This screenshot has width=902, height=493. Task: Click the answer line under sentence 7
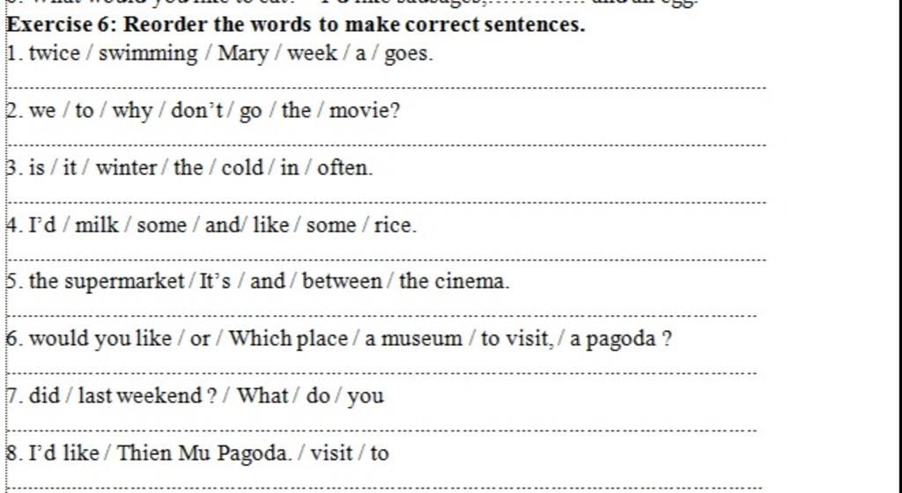pos(381,430)
